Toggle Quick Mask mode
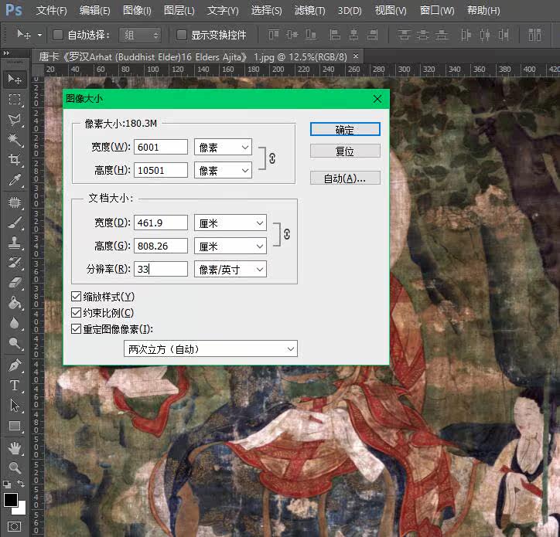The image size is (560, 537). (14, 526)
